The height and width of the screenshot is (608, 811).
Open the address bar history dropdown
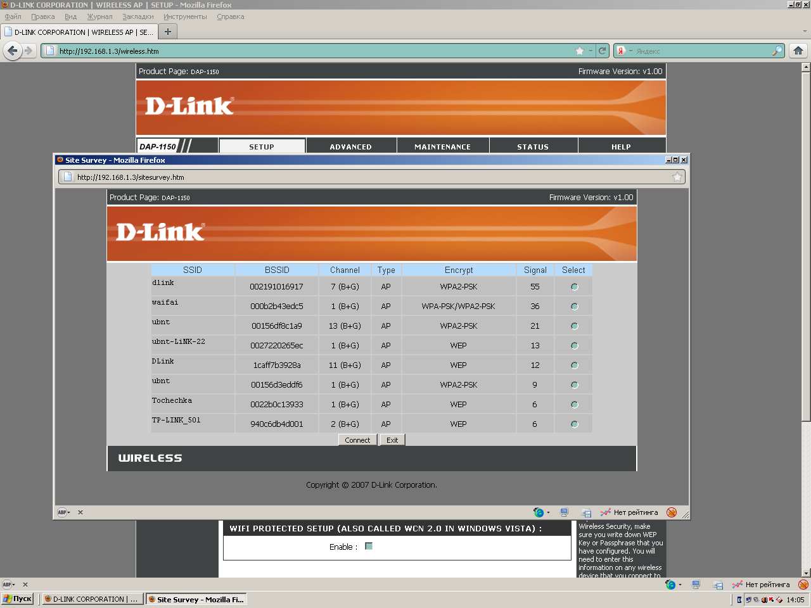pos(591,51)
